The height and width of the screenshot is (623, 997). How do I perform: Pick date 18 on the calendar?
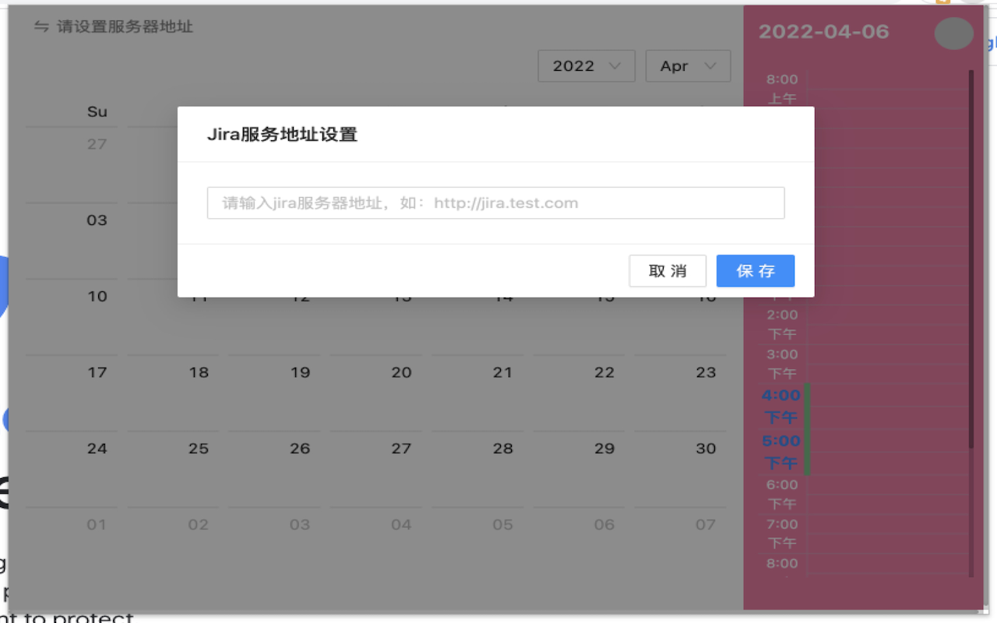[199, 372]
